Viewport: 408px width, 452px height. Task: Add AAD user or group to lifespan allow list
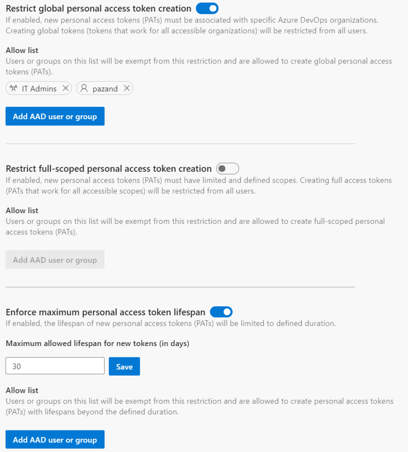55,440
